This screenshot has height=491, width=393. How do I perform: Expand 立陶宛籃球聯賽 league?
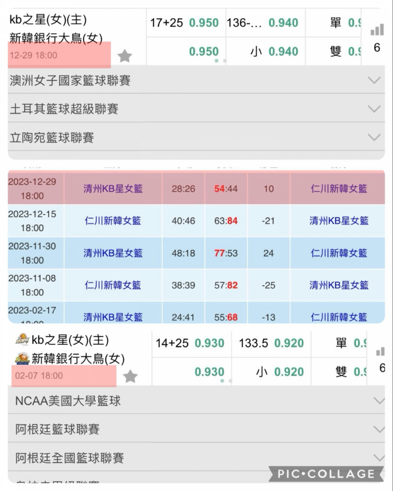click(196, 137)
